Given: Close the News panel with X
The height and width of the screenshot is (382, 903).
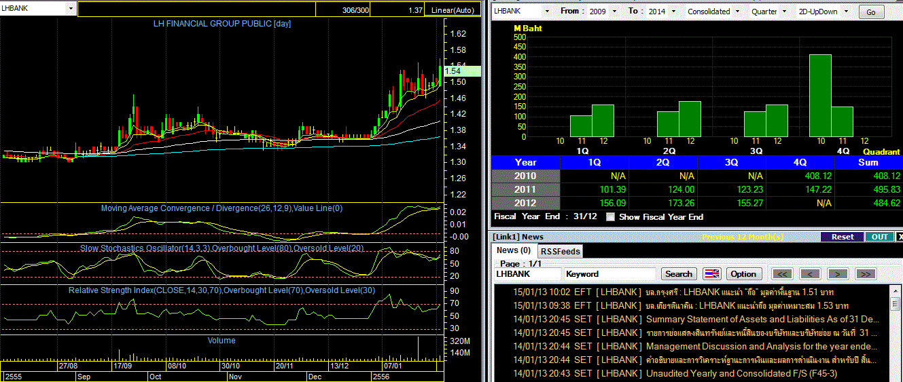Looking at the screenshot, I should [900, 237].
